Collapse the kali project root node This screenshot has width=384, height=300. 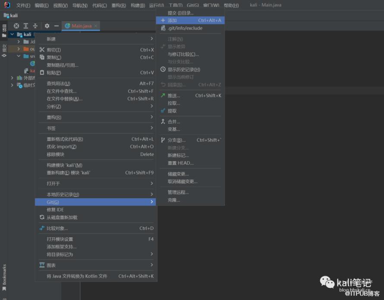(x=12, y=35)
